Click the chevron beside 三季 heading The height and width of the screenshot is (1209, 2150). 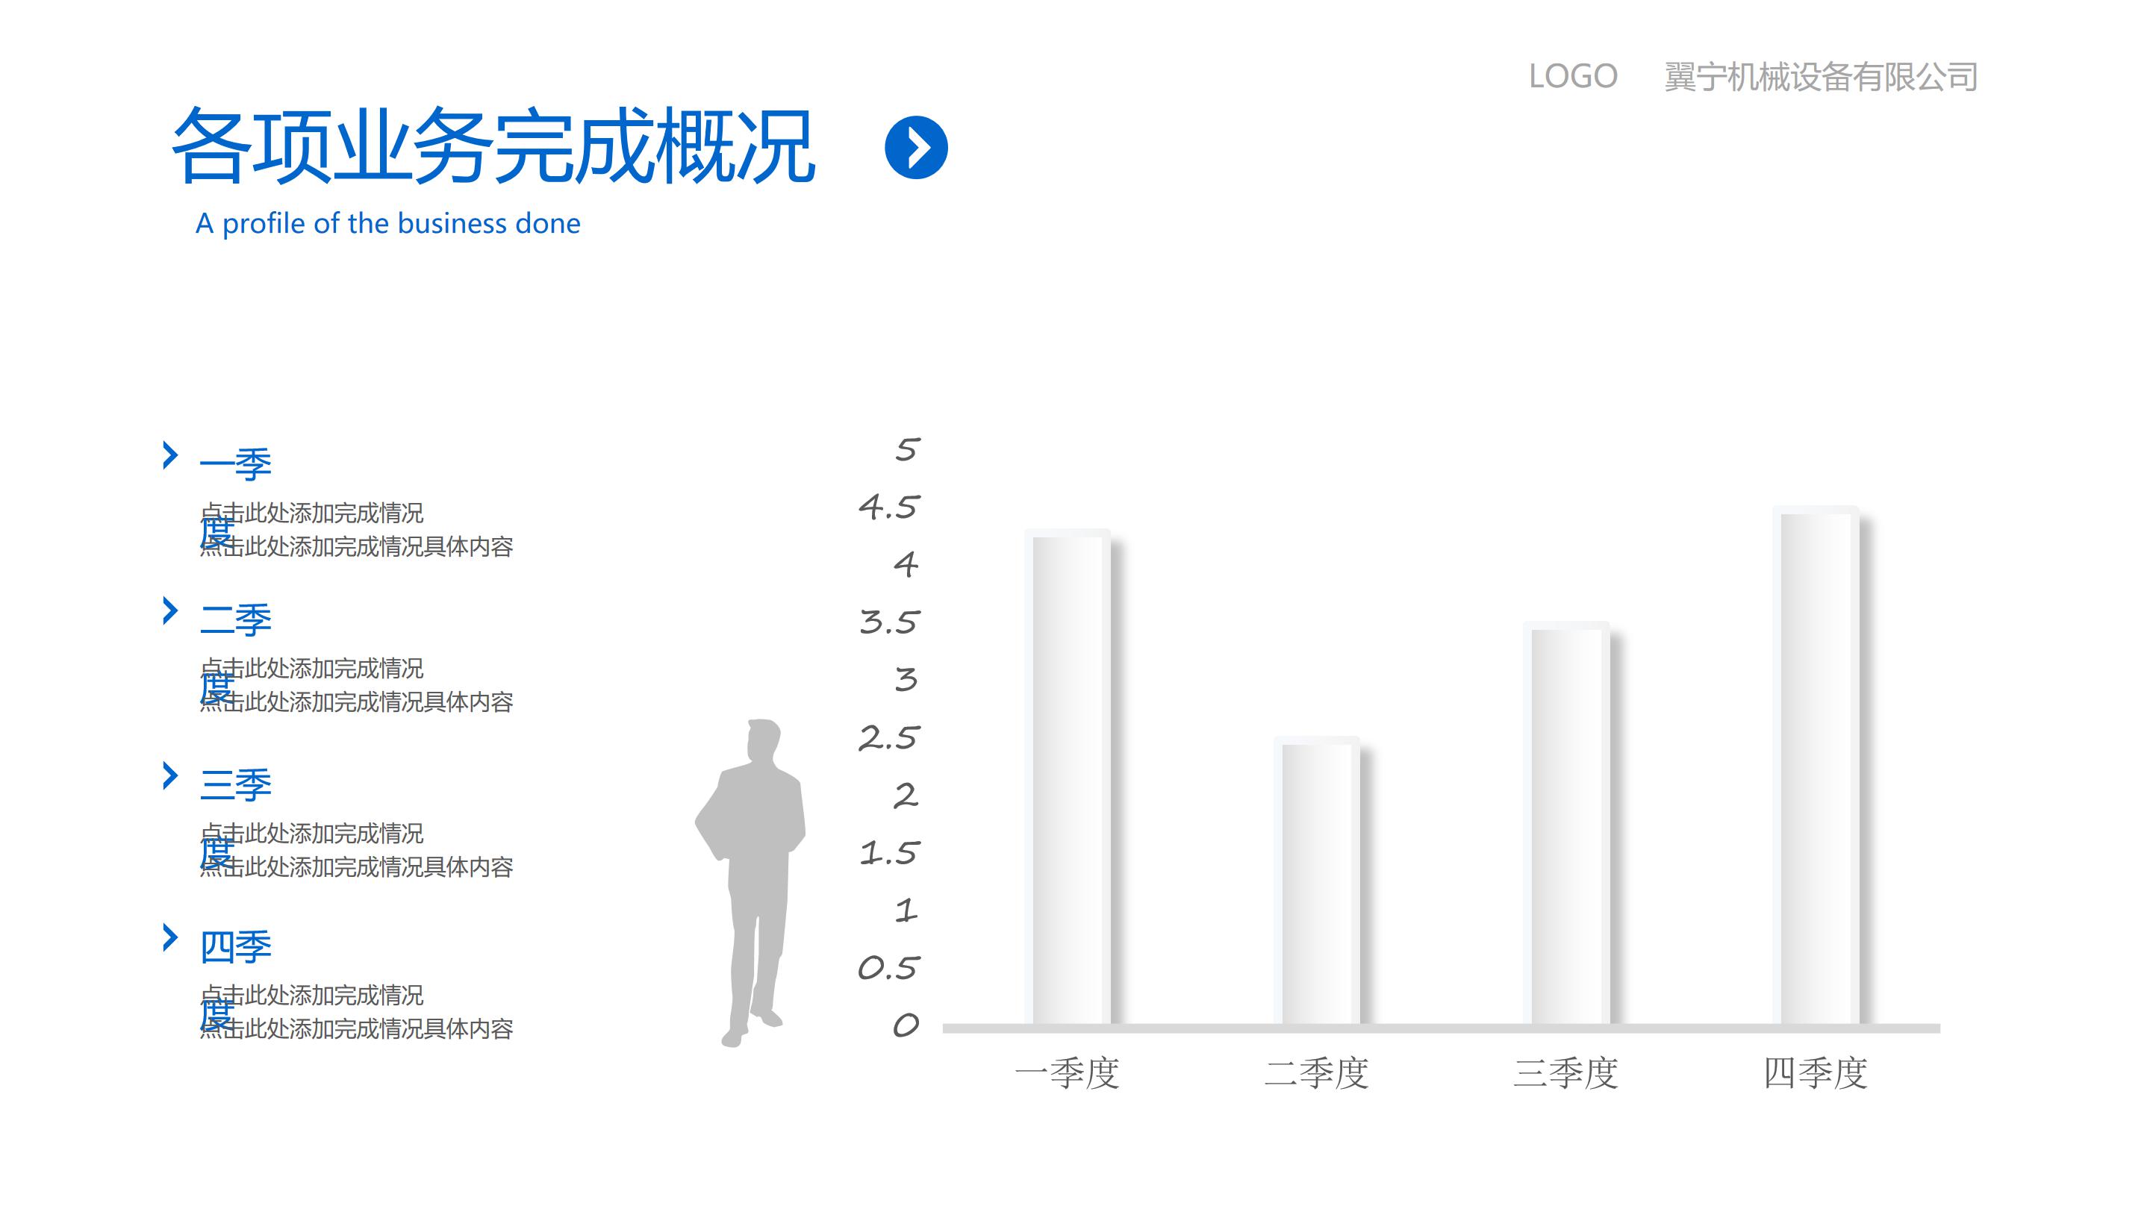point(169,776)
